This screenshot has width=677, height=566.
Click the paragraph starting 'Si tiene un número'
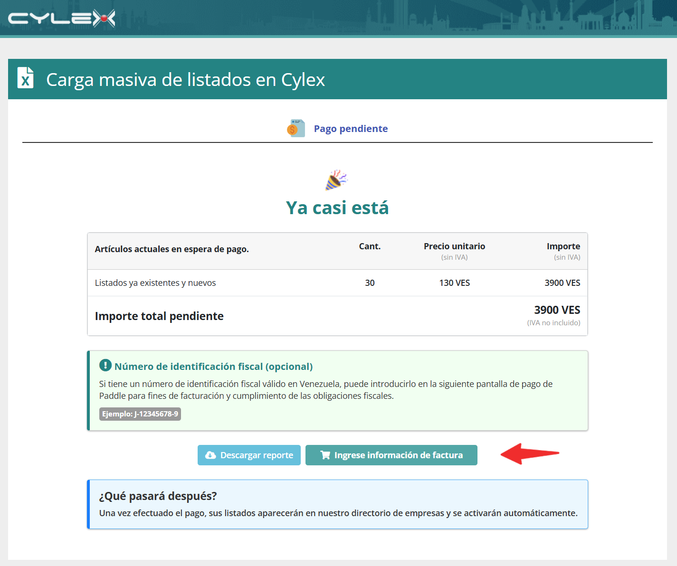tap(326, 390)
